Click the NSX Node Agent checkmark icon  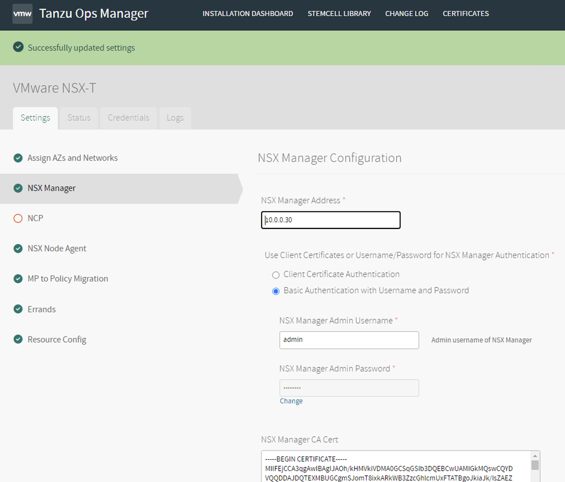(18, 248)
